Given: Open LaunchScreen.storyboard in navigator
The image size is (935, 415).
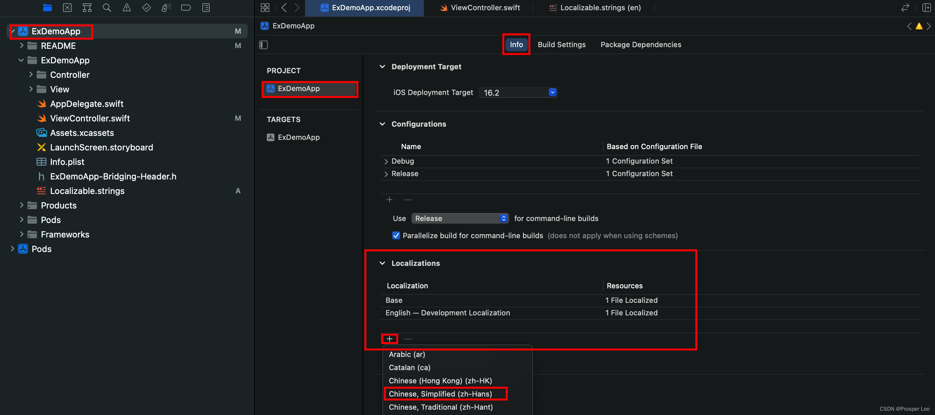Looking at the screenshot, I should 101,147.
